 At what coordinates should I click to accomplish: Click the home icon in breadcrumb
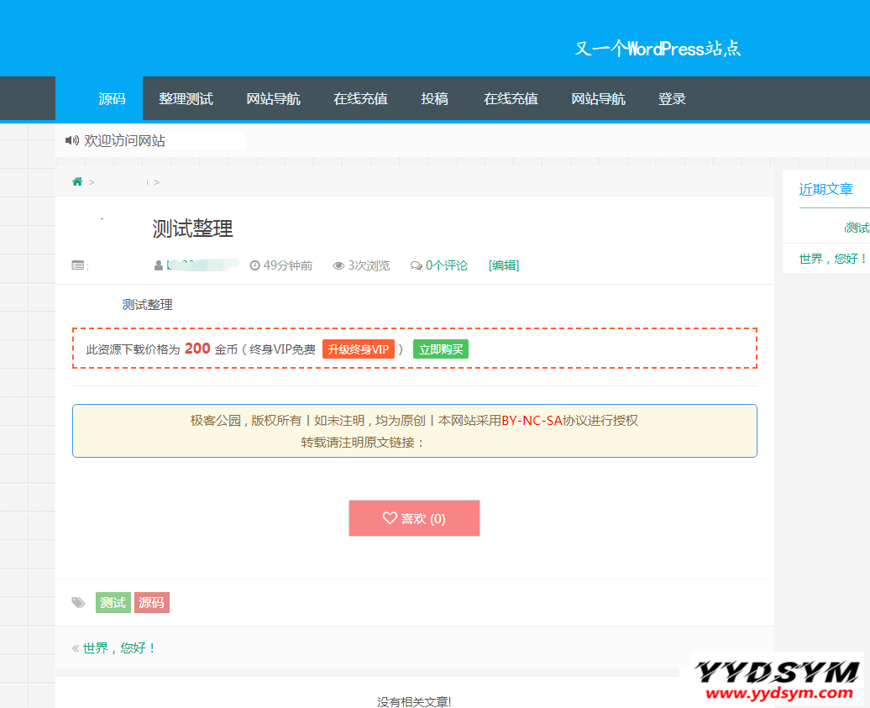click(77, 181)
